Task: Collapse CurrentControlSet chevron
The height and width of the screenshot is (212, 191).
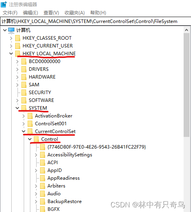Action: coord(23,131)
